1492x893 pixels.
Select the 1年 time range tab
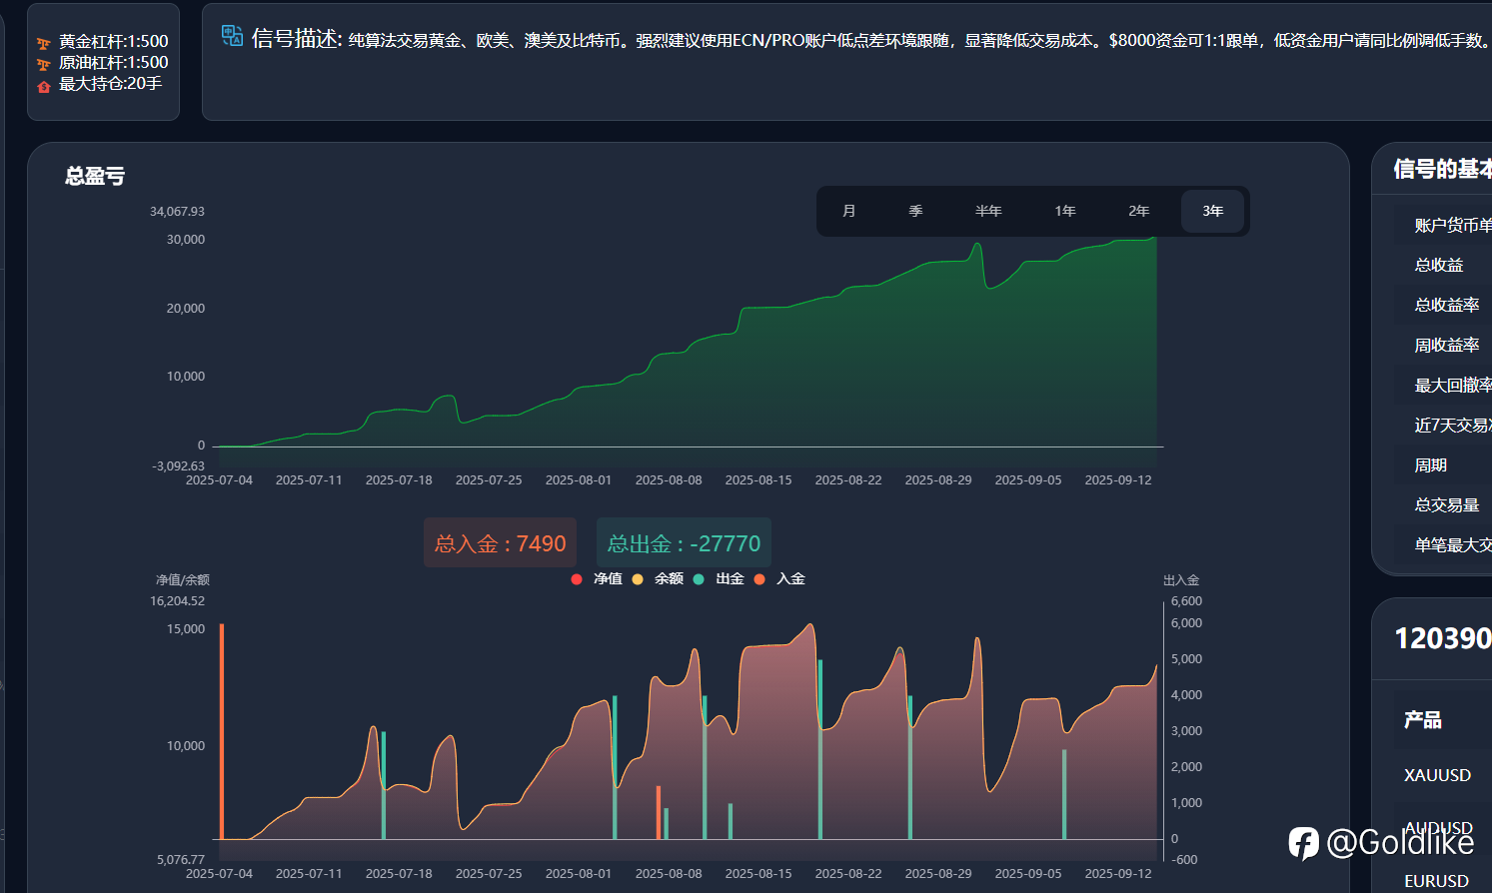(1065, 211)
